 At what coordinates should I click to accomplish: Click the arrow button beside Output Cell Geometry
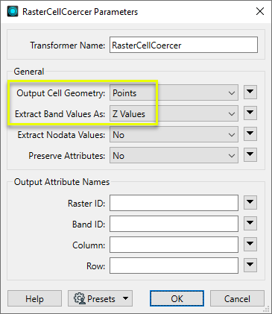tap(250, 92)
